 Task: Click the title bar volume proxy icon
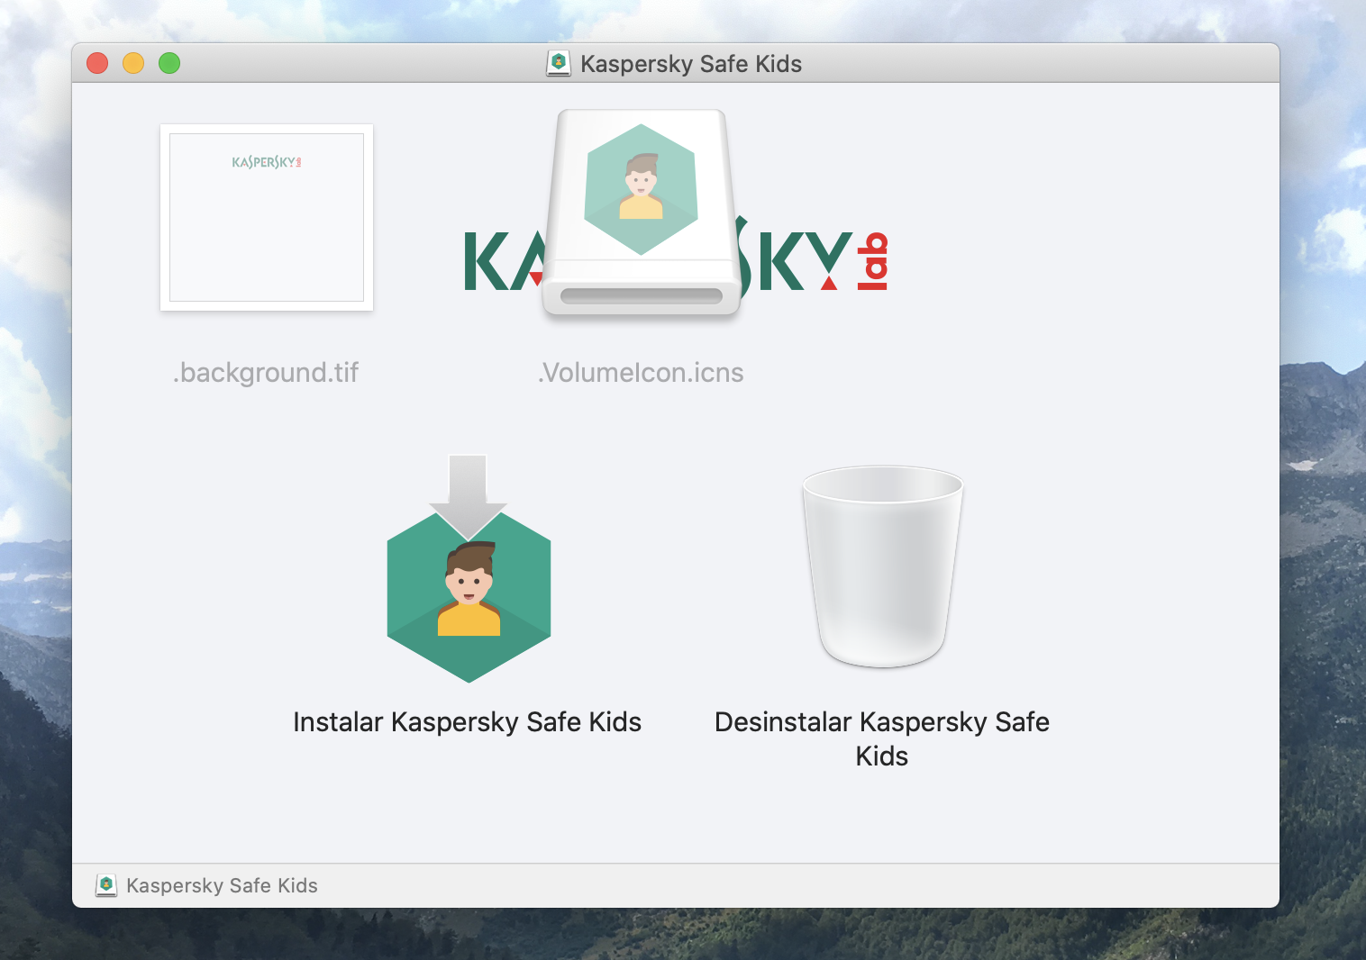[x=559, y=63]
